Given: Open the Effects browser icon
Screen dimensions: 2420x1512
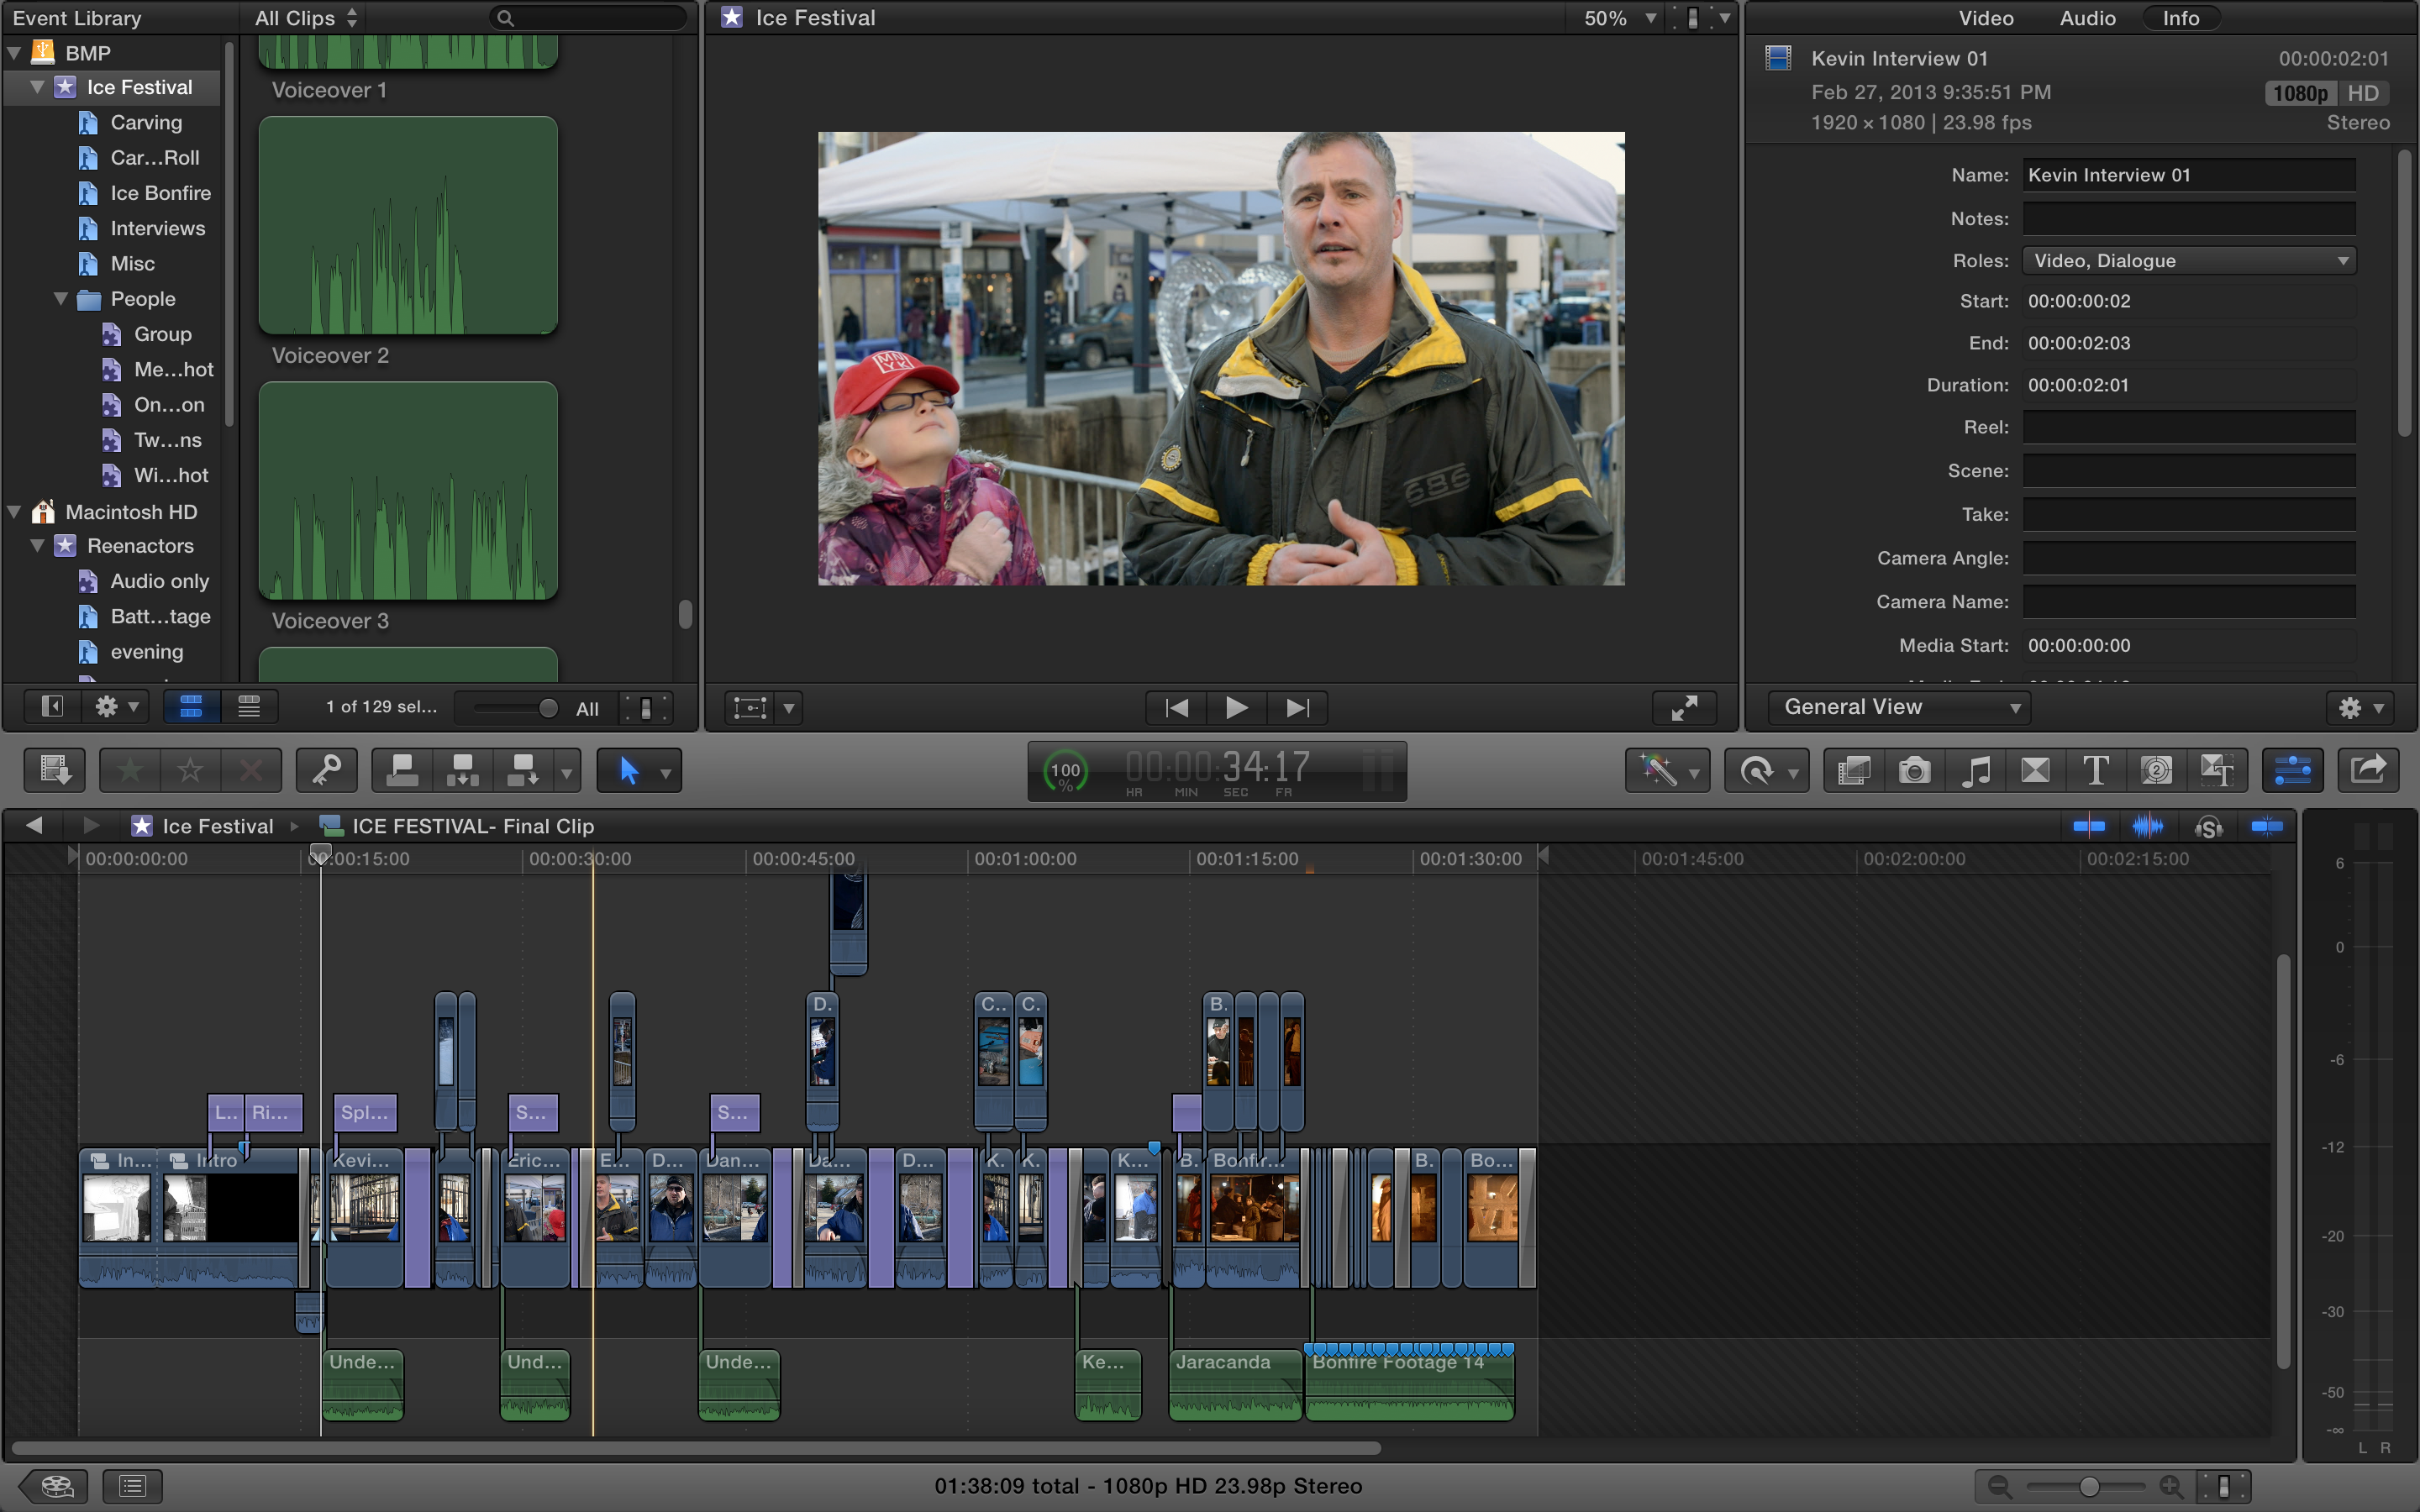Looking at the screenshot, I should pos(1854,770).
